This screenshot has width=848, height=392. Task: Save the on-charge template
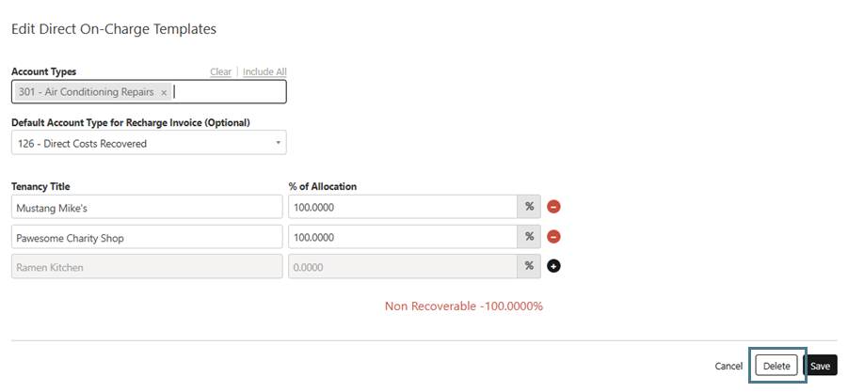[820, 366]
